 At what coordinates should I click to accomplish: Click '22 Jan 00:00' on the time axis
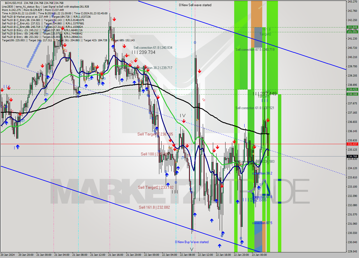tap(152, 255)
